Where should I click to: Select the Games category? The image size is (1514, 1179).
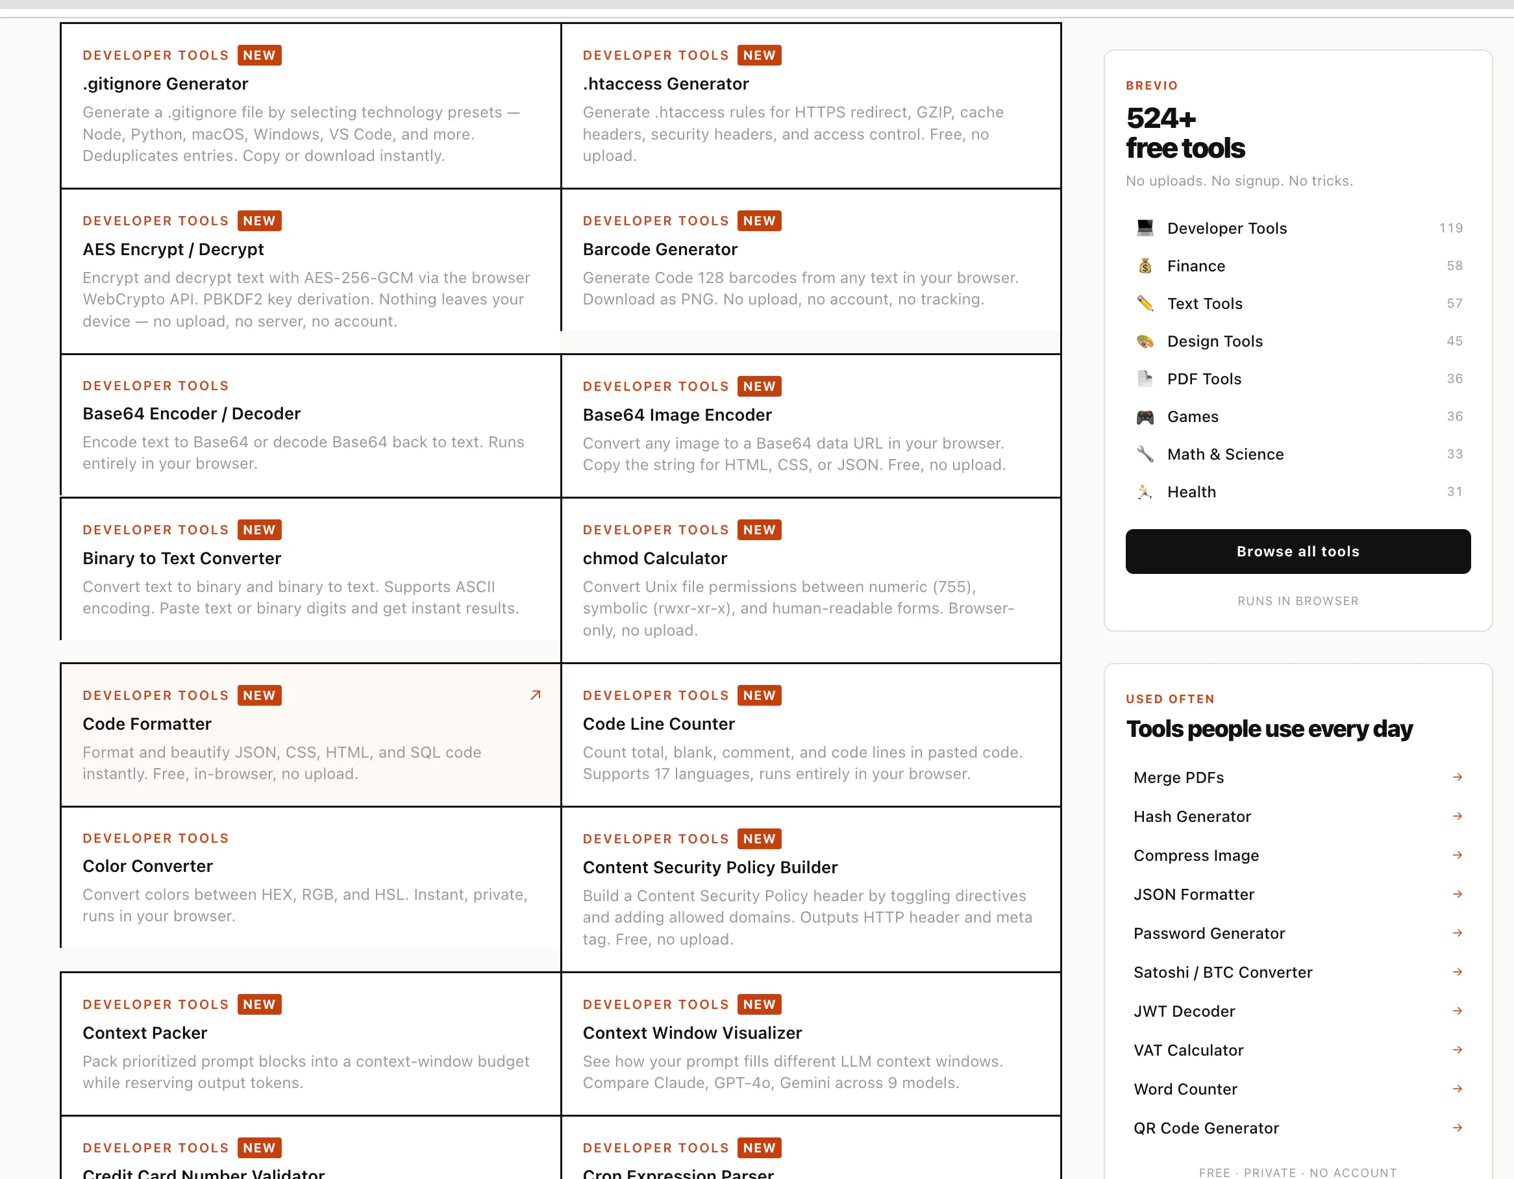coord(1298,417)
